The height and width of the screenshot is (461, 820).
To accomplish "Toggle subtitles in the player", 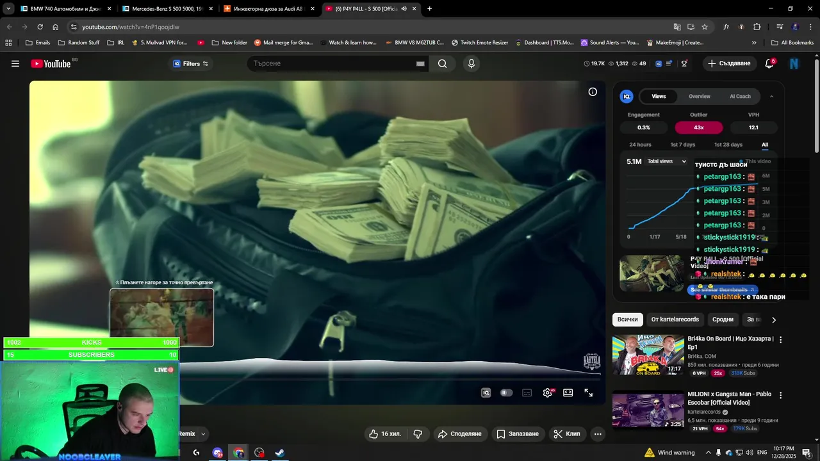I will click(527, 392).
